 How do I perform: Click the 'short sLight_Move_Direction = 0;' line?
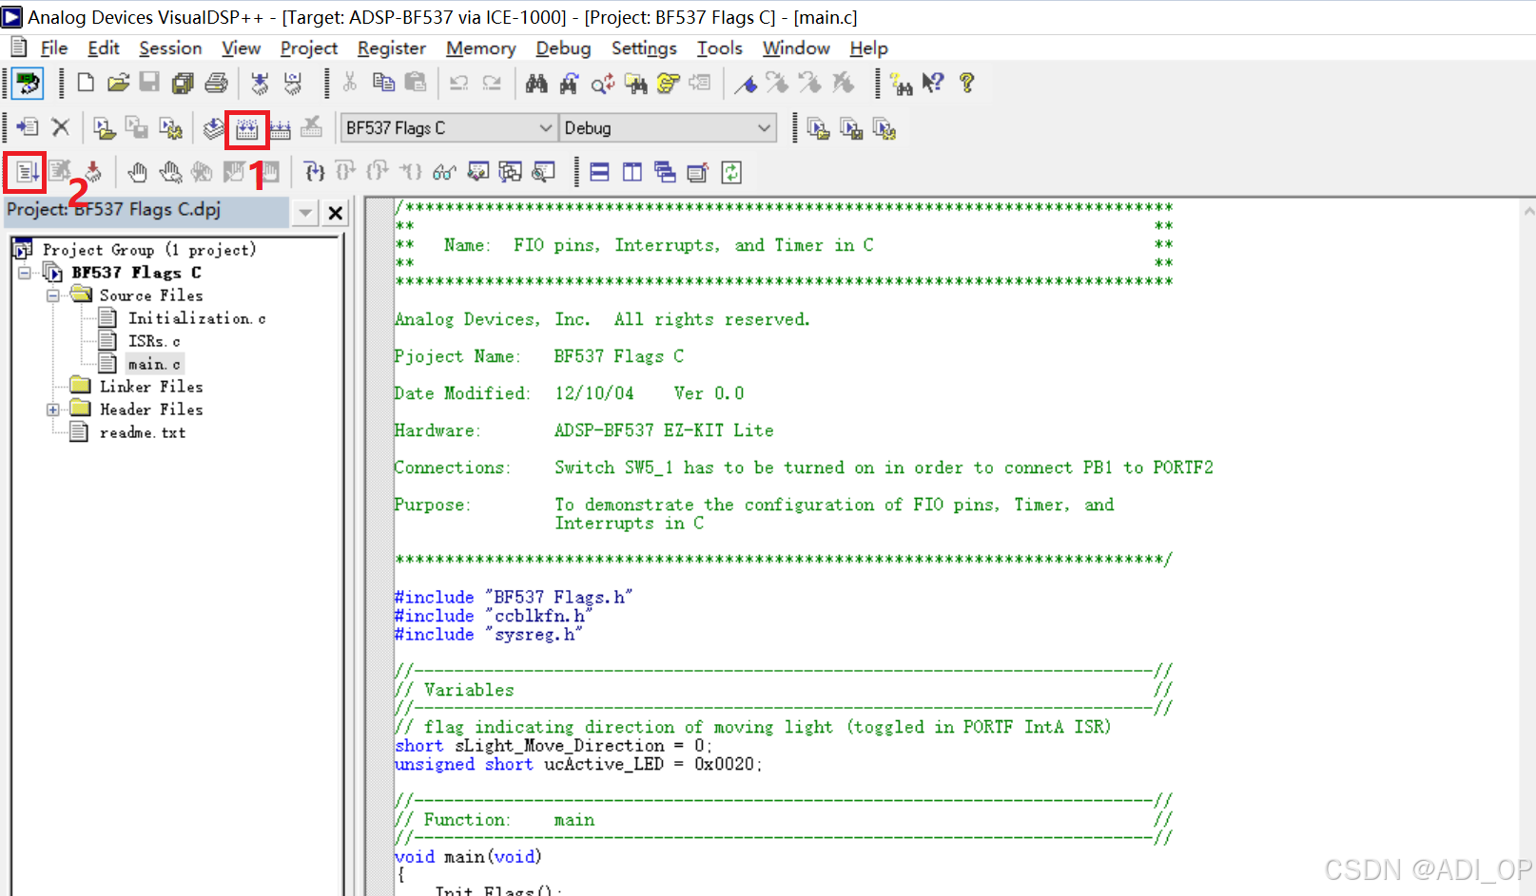pos(553,745)
